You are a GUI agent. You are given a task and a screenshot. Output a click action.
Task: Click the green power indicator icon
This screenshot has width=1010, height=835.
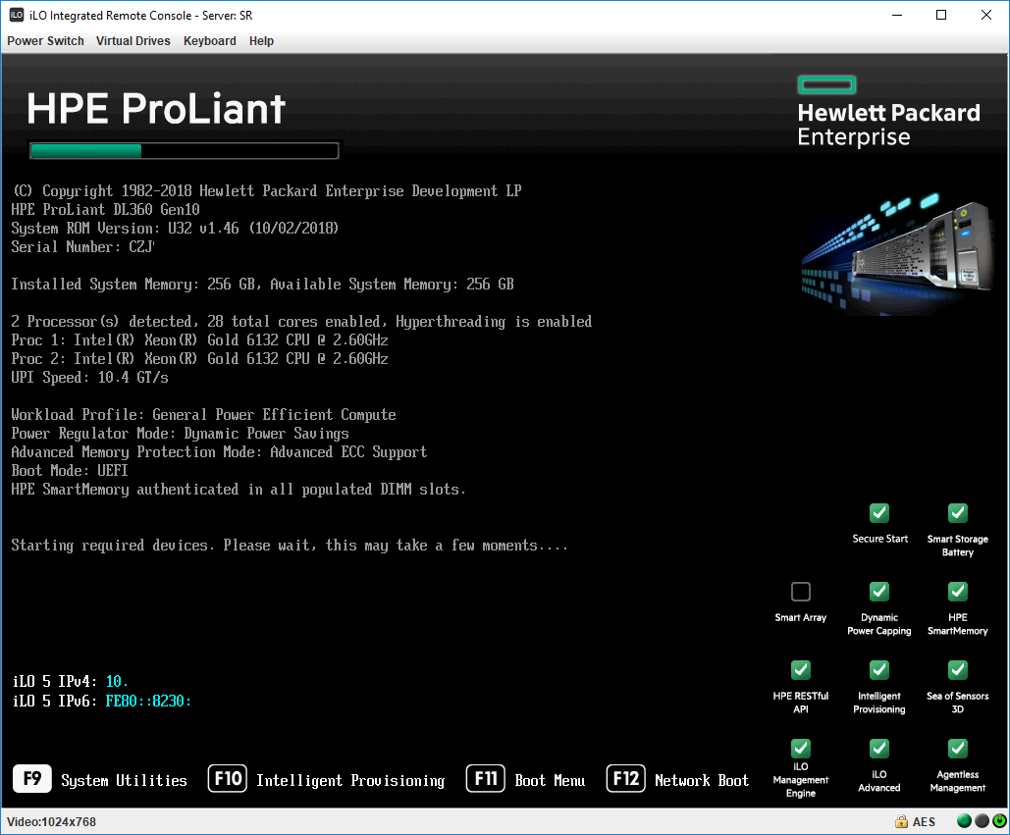coord(999,821)
